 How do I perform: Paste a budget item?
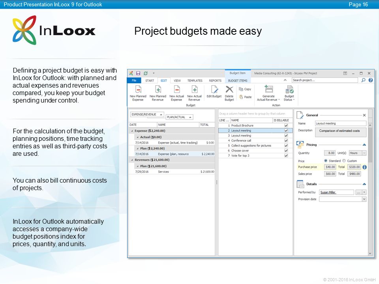[245, 97]
